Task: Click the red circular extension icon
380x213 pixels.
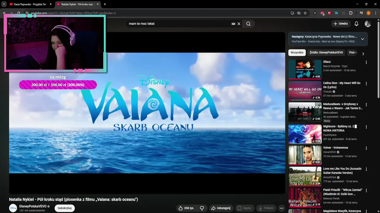Action: (x=330, y=13)
